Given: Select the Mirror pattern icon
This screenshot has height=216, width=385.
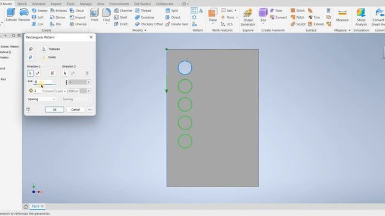Looking at the screenshot, I should pyautogui.click(x=201, y=11).
